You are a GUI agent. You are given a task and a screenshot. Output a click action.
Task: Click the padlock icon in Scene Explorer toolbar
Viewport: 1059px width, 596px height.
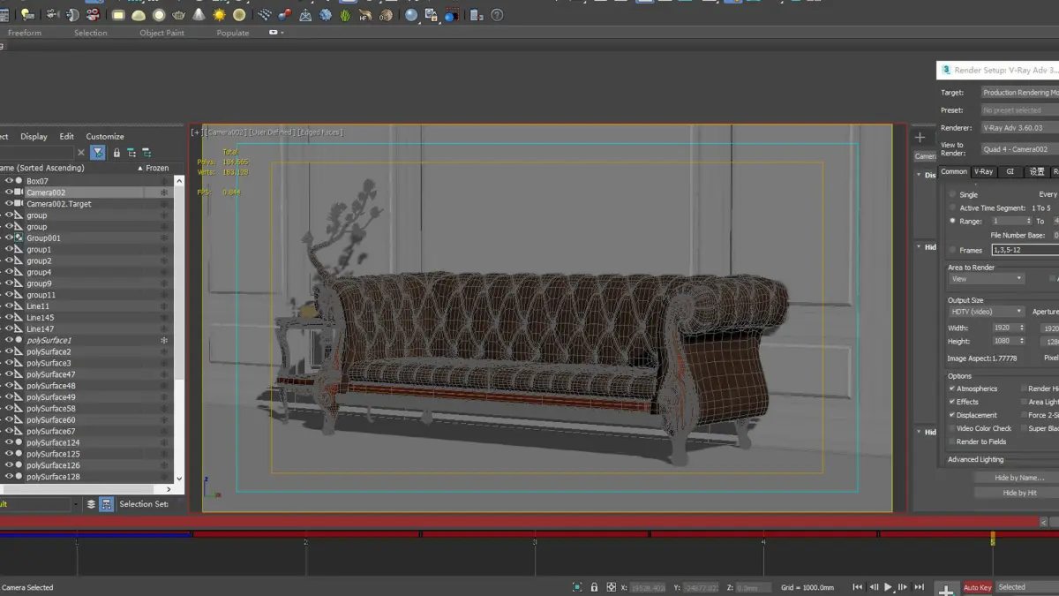[x=116, y=153]
